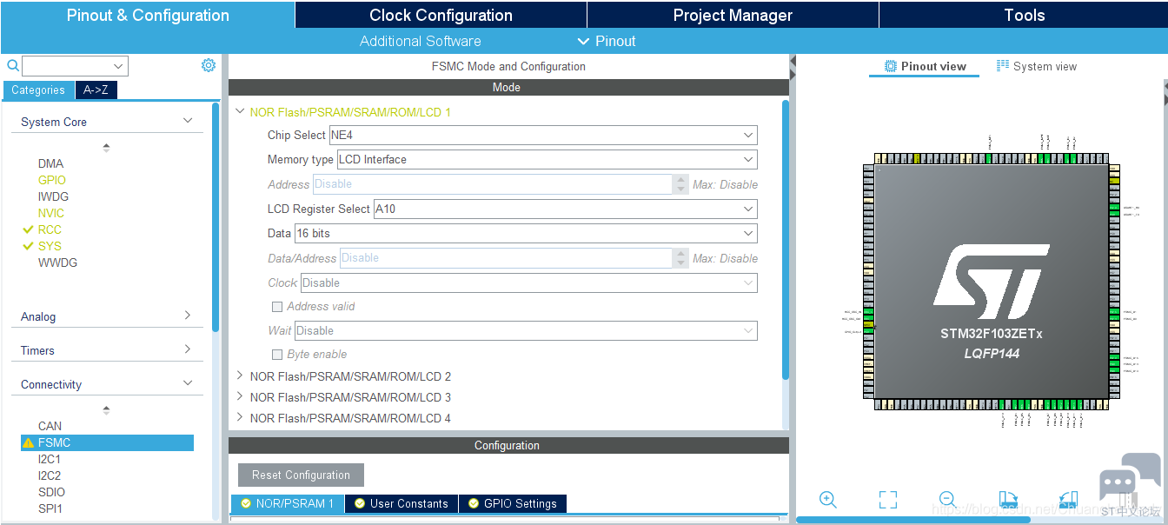Select WWDG peripheral
This screenshot has width=1168, height=525.
57,262
